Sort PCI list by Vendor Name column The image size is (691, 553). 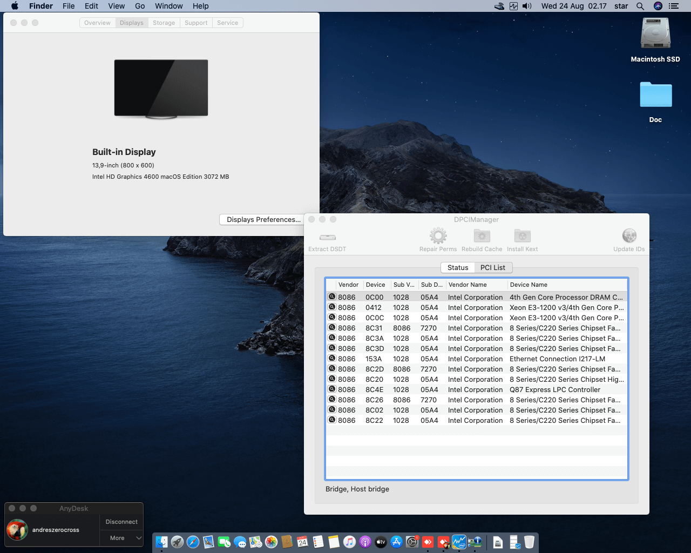point(468,285)
